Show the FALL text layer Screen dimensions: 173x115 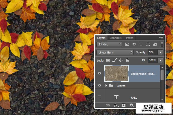pyautogui.click(x=99, y=97)
